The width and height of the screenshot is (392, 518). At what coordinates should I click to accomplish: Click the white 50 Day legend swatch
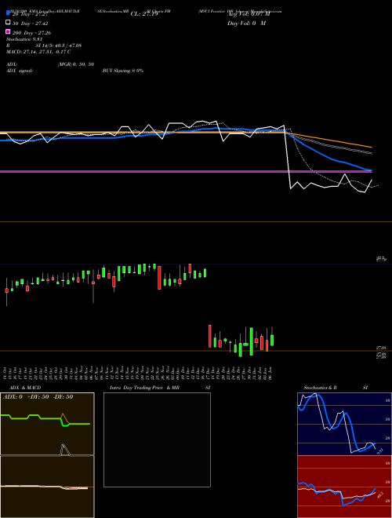pos(8,22)
